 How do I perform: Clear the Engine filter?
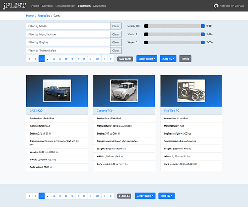[116, 43]
